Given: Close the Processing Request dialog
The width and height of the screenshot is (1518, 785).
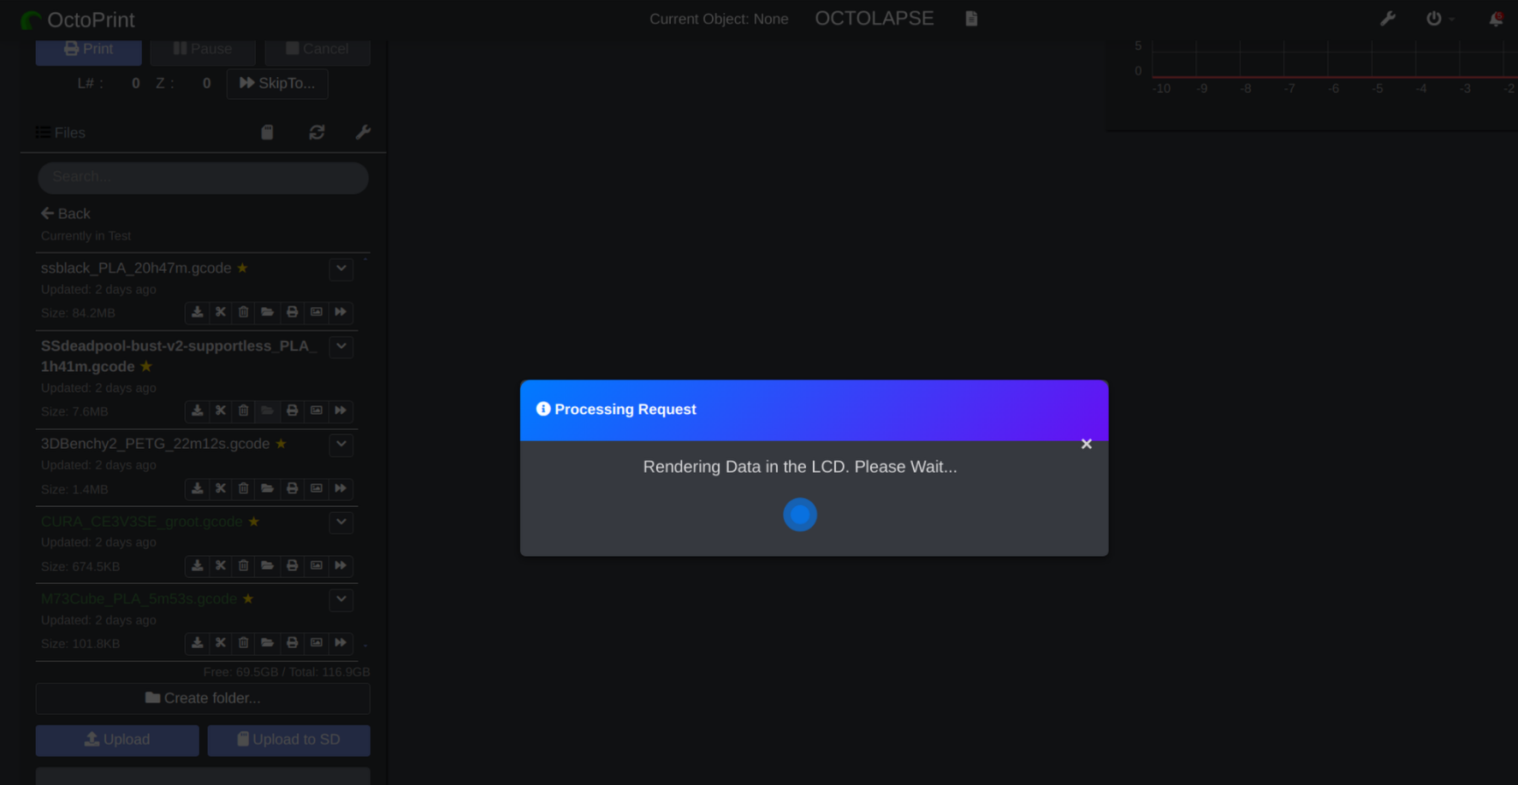Looking at the screenshot, I should coord(1086,444).
